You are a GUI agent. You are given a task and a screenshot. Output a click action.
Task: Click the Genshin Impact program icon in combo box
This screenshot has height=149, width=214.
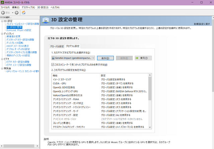point(53,58)
